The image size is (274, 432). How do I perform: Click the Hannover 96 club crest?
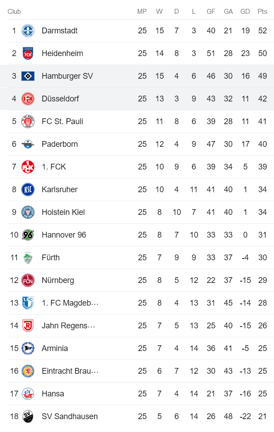coord(28,235)
